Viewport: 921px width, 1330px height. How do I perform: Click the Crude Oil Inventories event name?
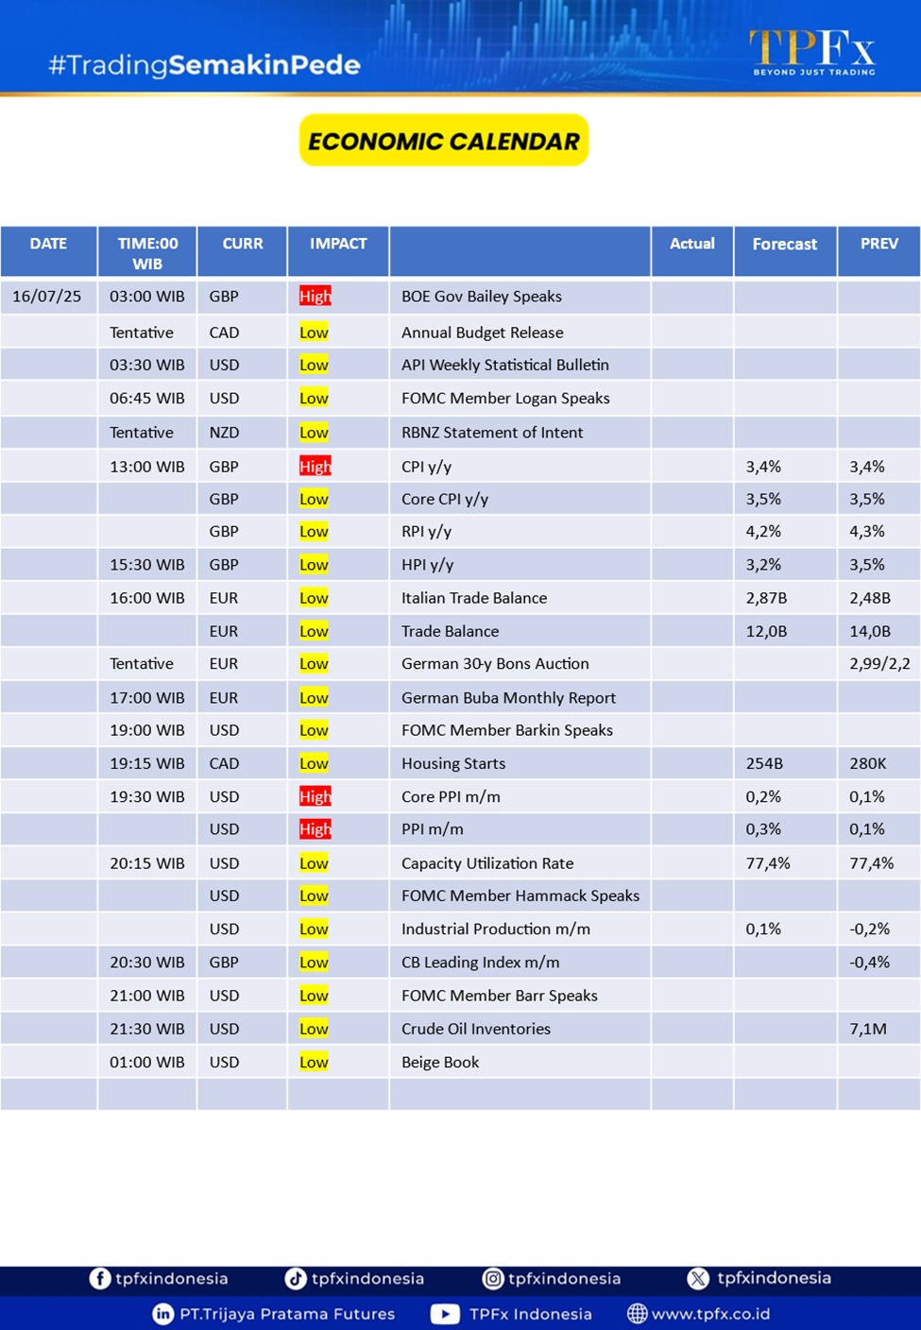(x=475, y=1029)
